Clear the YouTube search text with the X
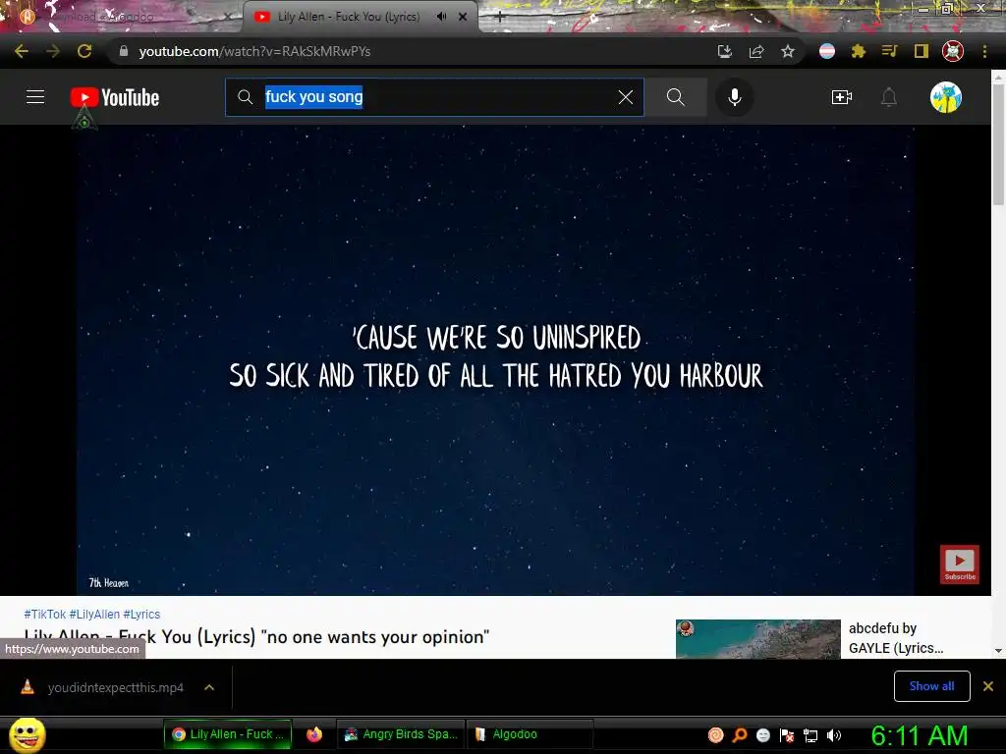The height and width of the screenshot is (754, 1006). (x=626, y=97)
